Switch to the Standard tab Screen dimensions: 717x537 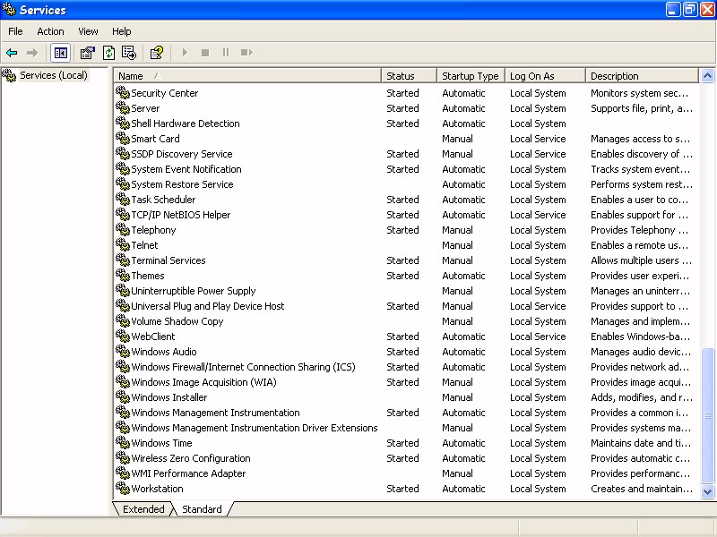click(x=202, y=509)
